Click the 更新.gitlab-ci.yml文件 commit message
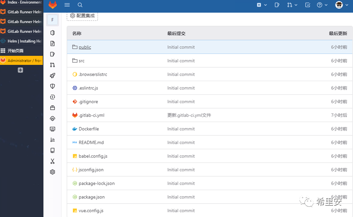 coord(189,115)
